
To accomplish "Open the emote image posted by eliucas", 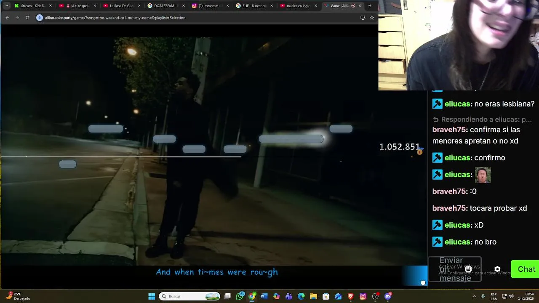I will coord(483,175).
